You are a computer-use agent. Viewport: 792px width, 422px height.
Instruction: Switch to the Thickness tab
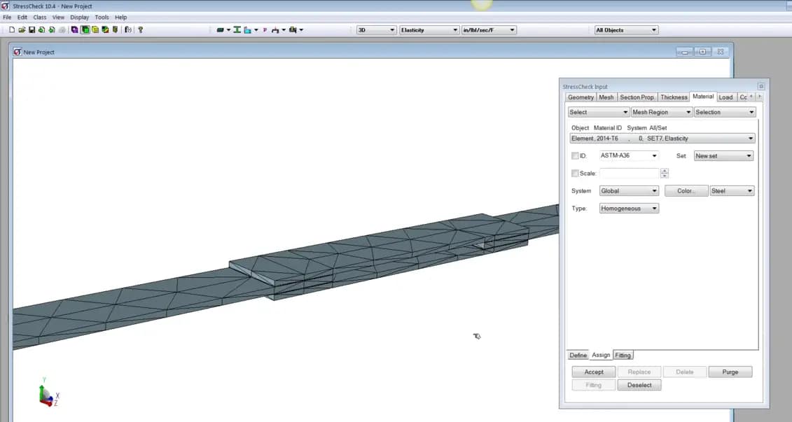674,97
